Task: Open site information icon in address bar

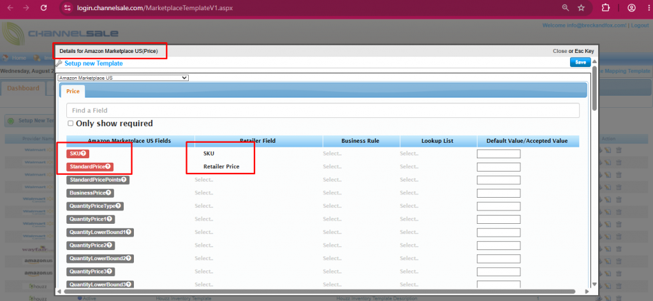Action: [x=68, y=8]
